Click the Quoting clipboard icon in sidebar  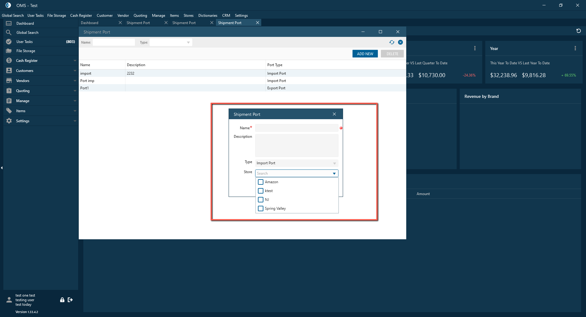(9, 91)
